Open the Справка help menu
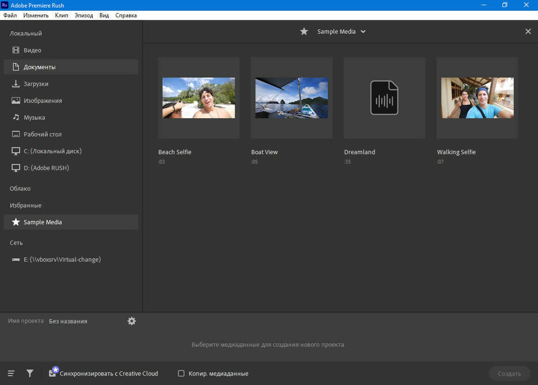This screenshot has height=385, width=538. tap(126, 15)
